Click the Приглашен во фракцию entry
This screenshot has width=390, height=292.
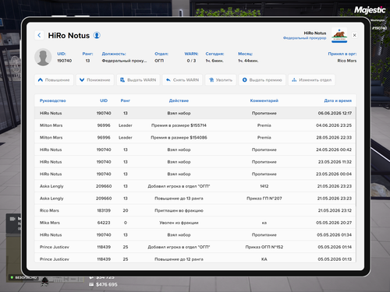tap(179, 210)
